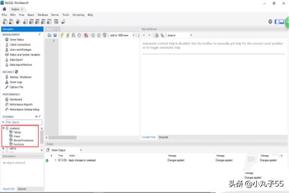This screenshot has height=193, width=289.
Task: Click the Filter objects search field
Action: (x=24, y=122)
